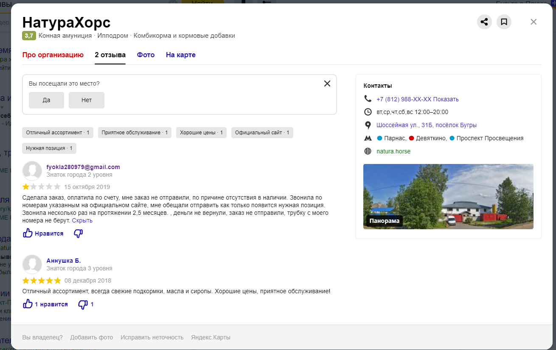Filter reviews by 'Отличный ассортимент' tag
The image size is (556, 350).
pyautogui.click(x=58, y=133)
